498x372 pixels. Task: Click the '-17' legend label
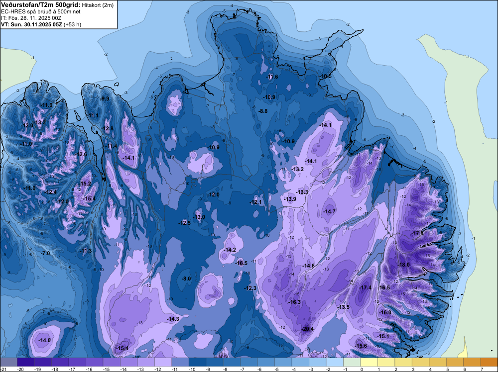[x=73, y=369]
